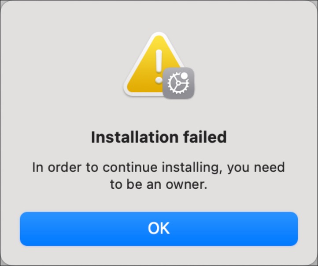This screenshot has height=266, width=318.
Task: Click the white exclamation mark in the triangle
Action: coord(159,66)
